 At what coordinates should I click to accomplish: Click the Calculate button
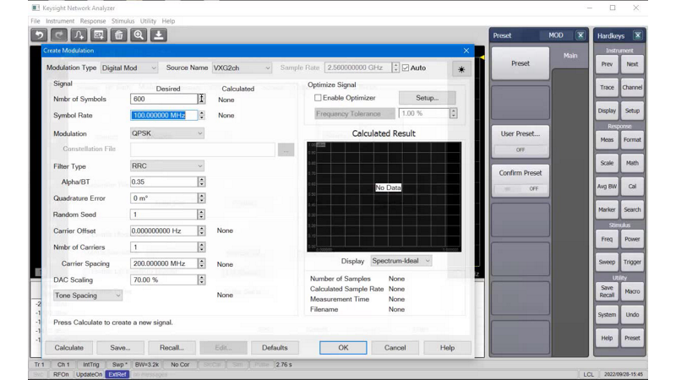(69, 348)
